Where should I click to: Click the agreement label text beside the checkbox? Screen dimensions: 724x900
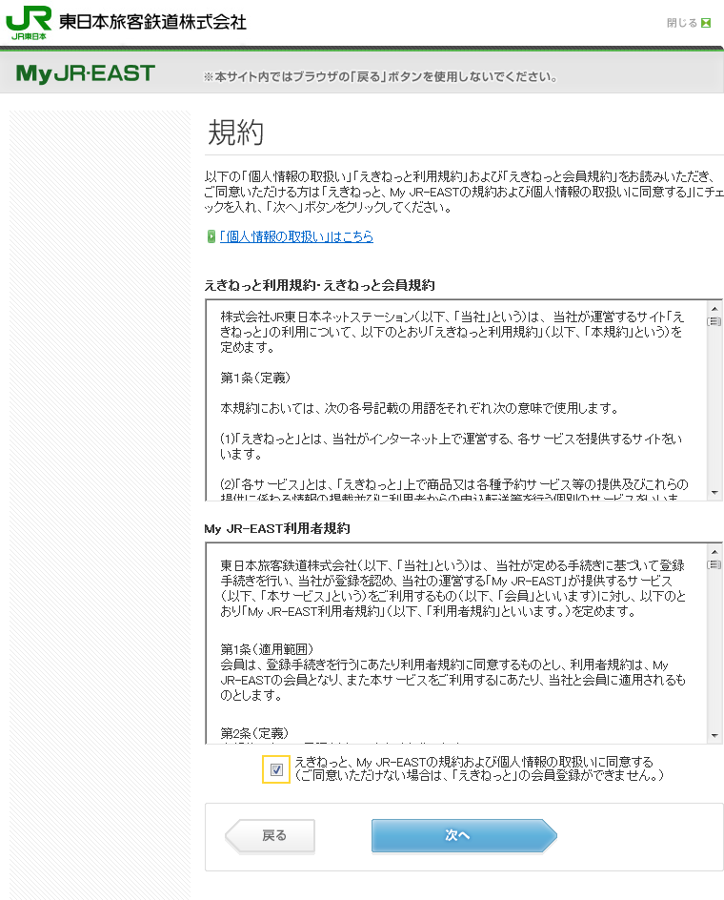478,768
